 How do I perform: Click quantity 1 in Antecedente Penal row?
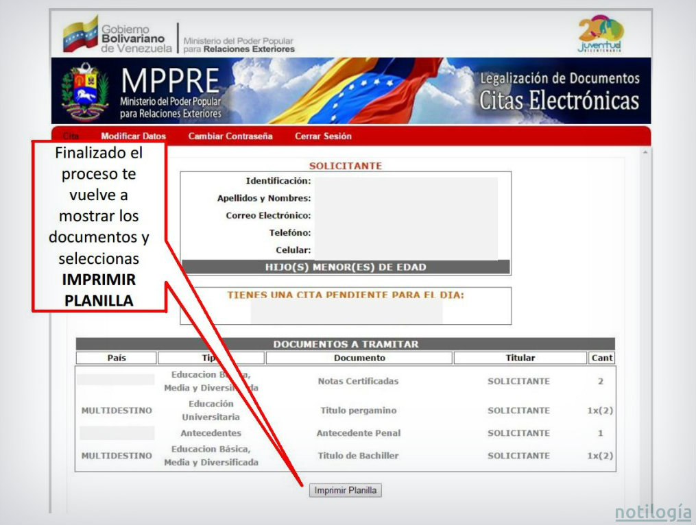click(x=601, y=433)
